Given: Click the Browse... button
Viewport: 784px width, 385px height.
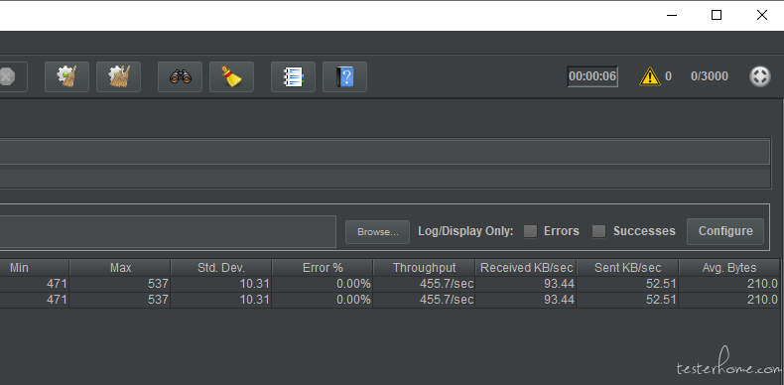Looking at the screenshot, I should 377,232.
